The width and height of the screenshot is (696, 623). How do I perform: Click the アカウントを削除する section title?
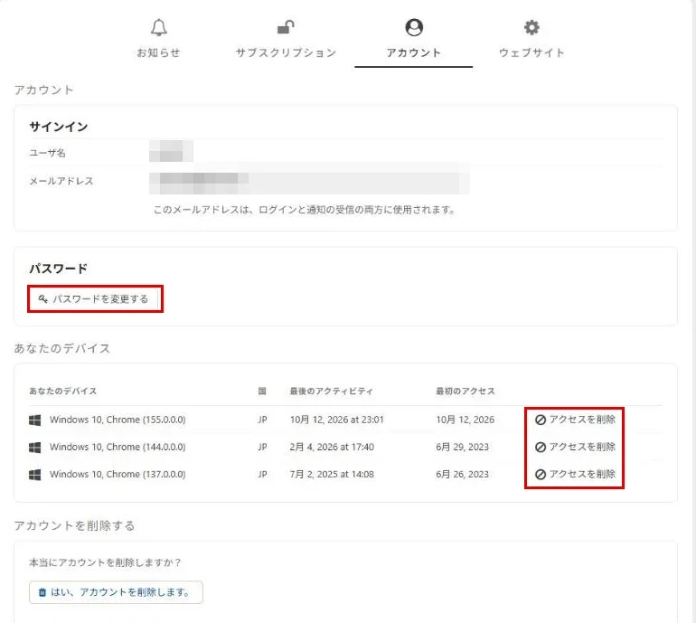74,525
